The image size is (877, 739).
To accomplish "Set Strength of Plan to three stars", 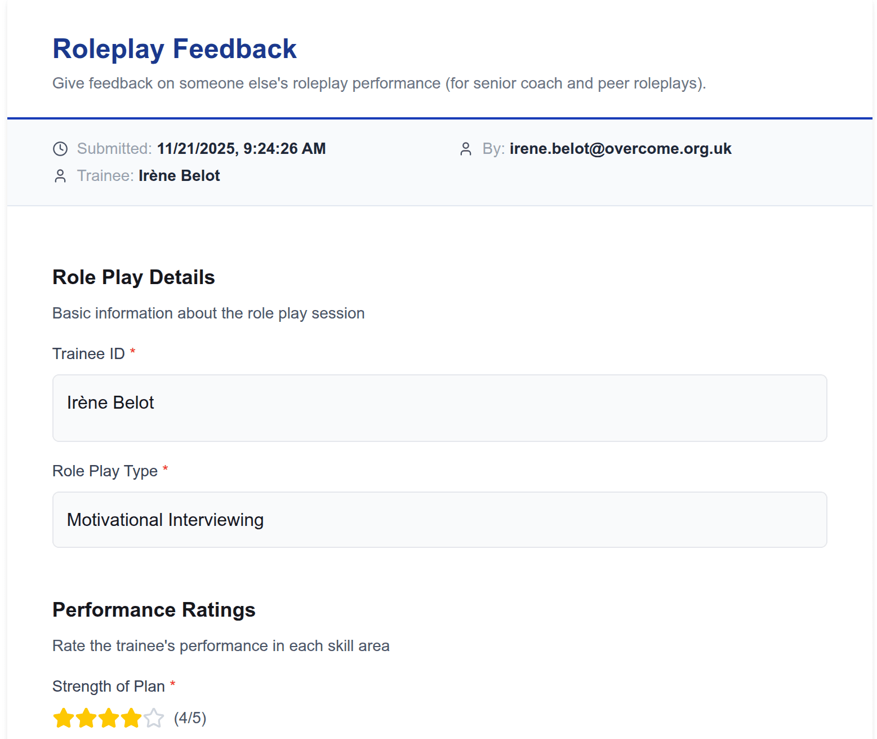I will 109,718.
